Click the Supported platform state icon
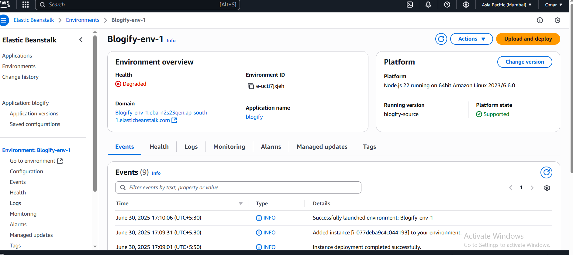 pyautogui.click(x=479, y=114)
